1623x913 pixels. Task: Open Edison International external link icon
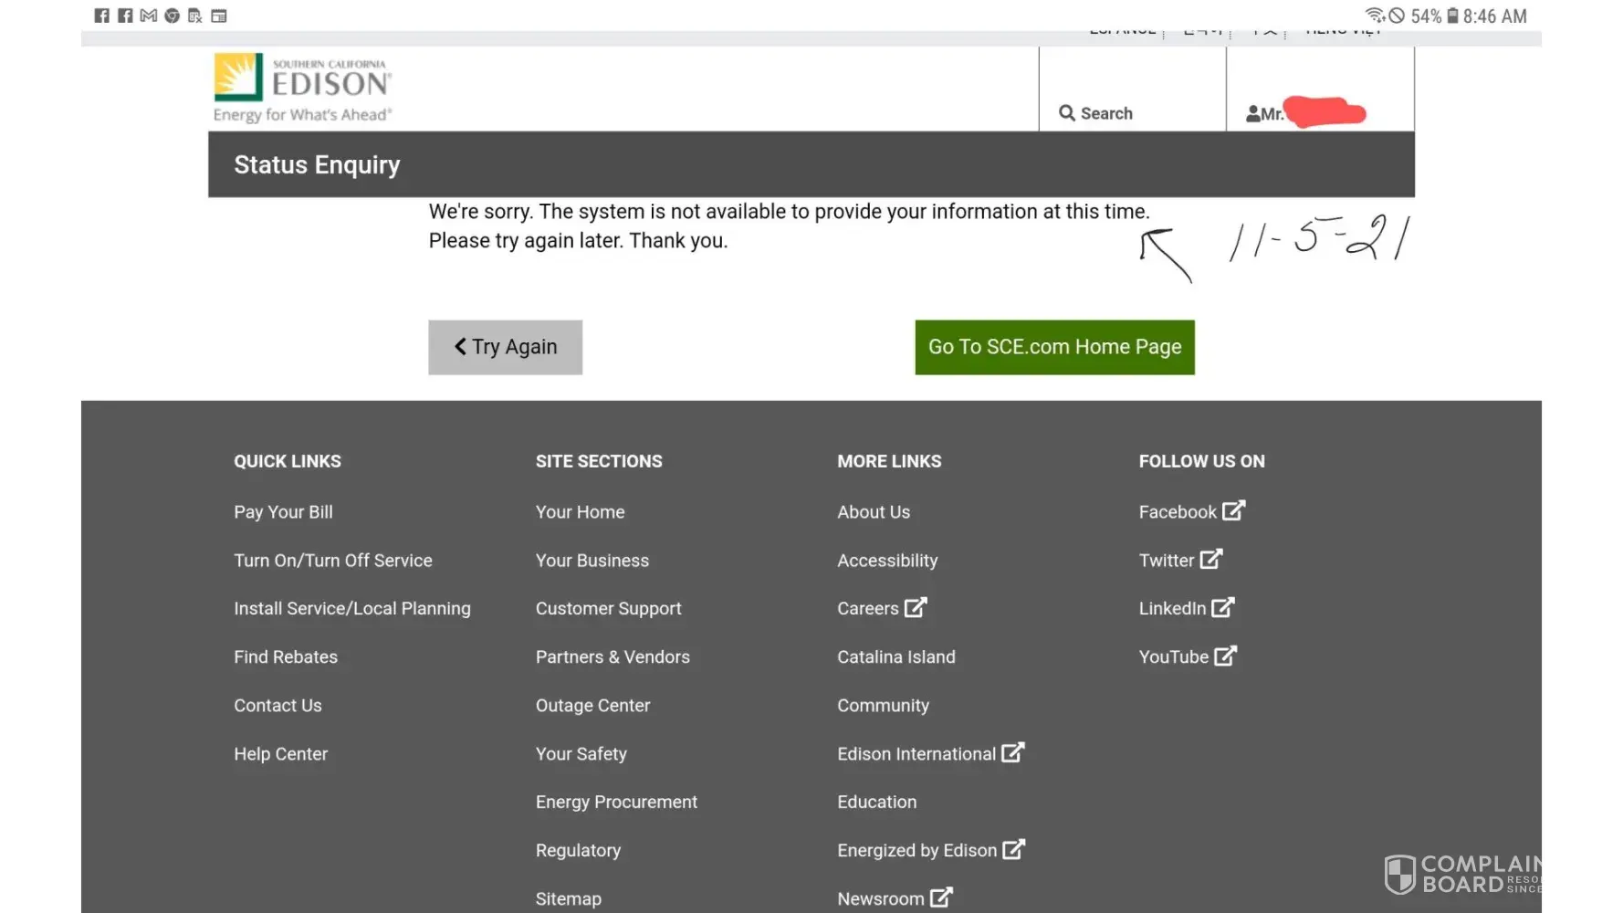(x=1012, y=753)
